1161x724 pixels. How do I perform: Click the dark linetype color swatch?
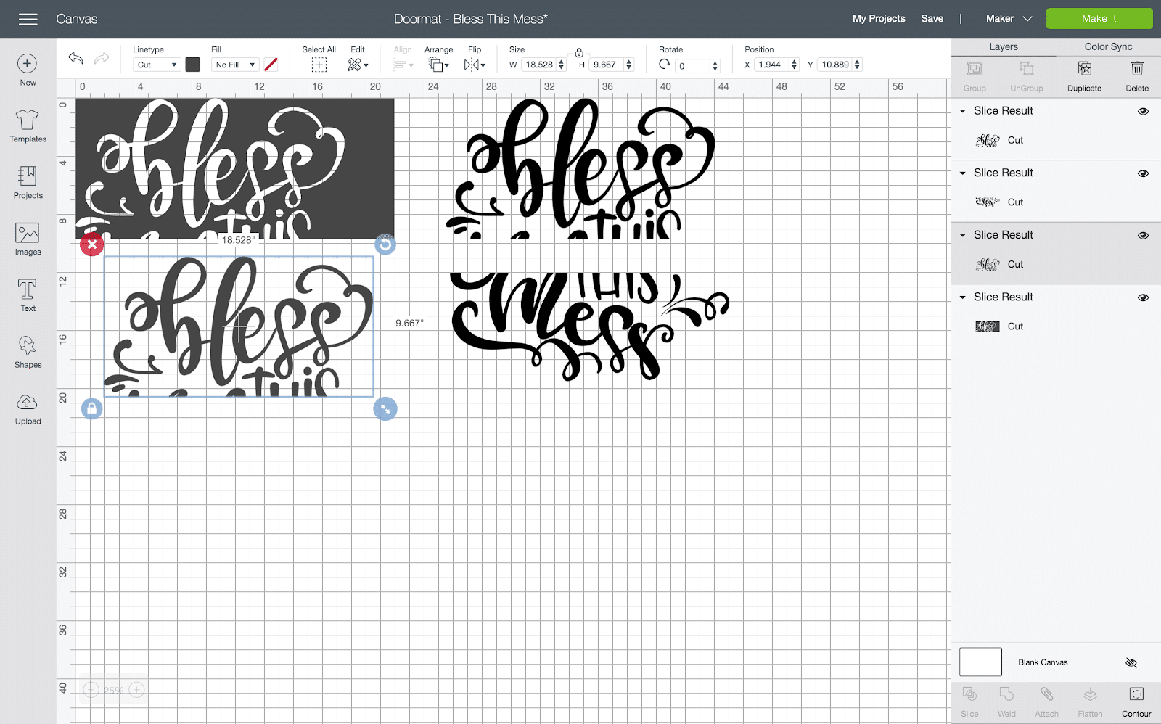192,65
